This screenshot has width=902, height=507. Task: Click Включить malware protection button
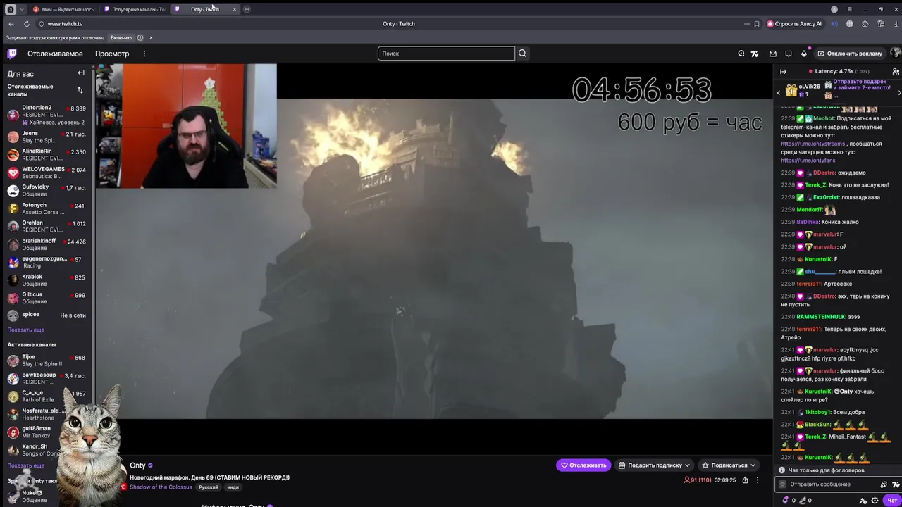121,37
